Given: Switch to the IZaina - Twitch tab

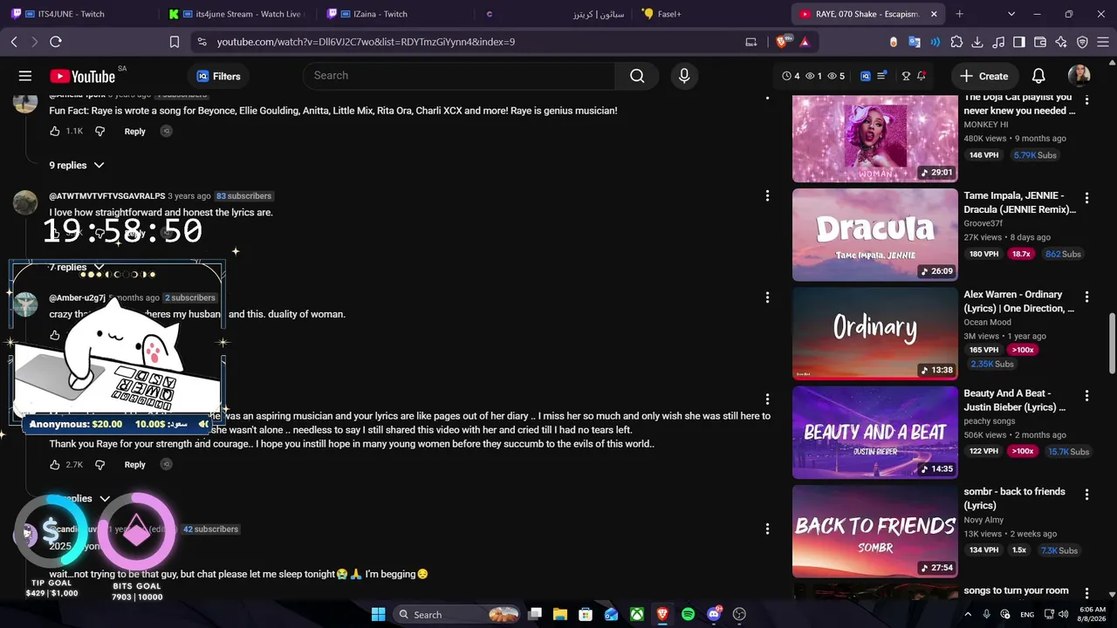Looking at the screenshot, I should [x=393, y=14].
